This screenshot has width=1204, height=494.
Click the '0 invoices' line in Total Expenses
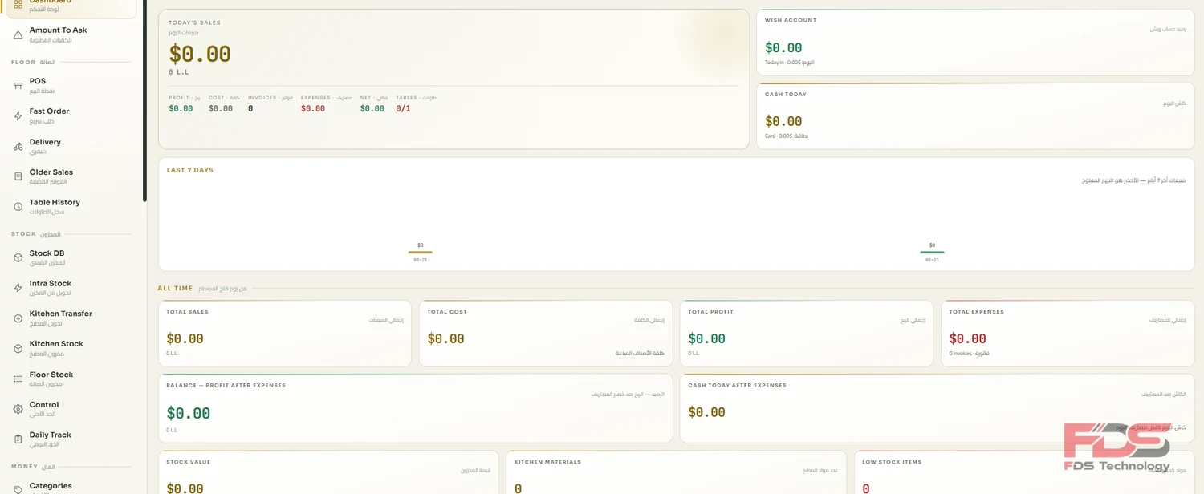969,354
